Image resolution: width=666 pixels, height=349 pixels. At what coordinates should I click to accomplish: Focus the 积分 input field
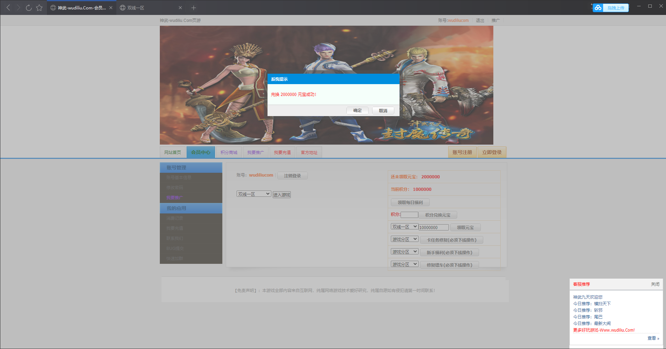click(409, 215)
